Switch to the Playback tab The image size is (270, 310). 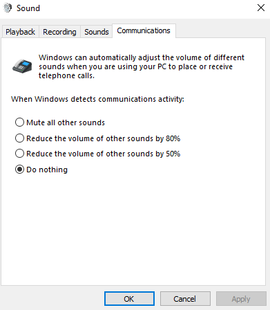20,32
